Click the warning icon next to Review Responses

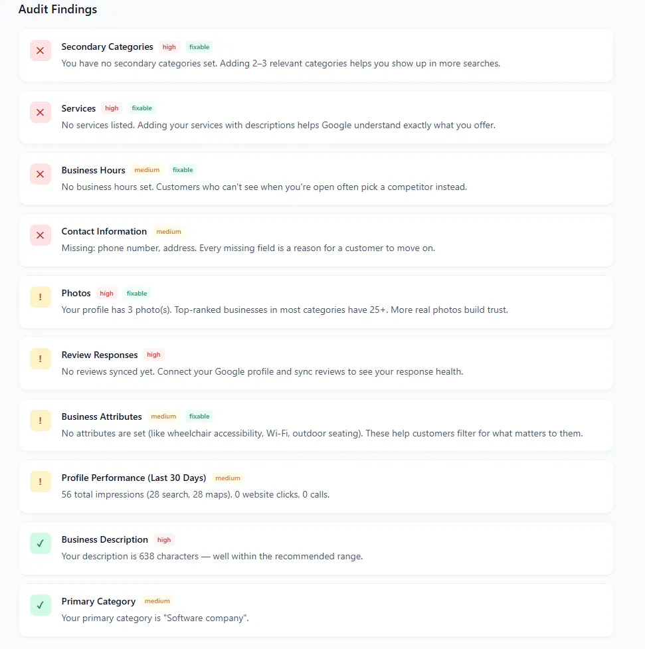(x=40, y=359)
